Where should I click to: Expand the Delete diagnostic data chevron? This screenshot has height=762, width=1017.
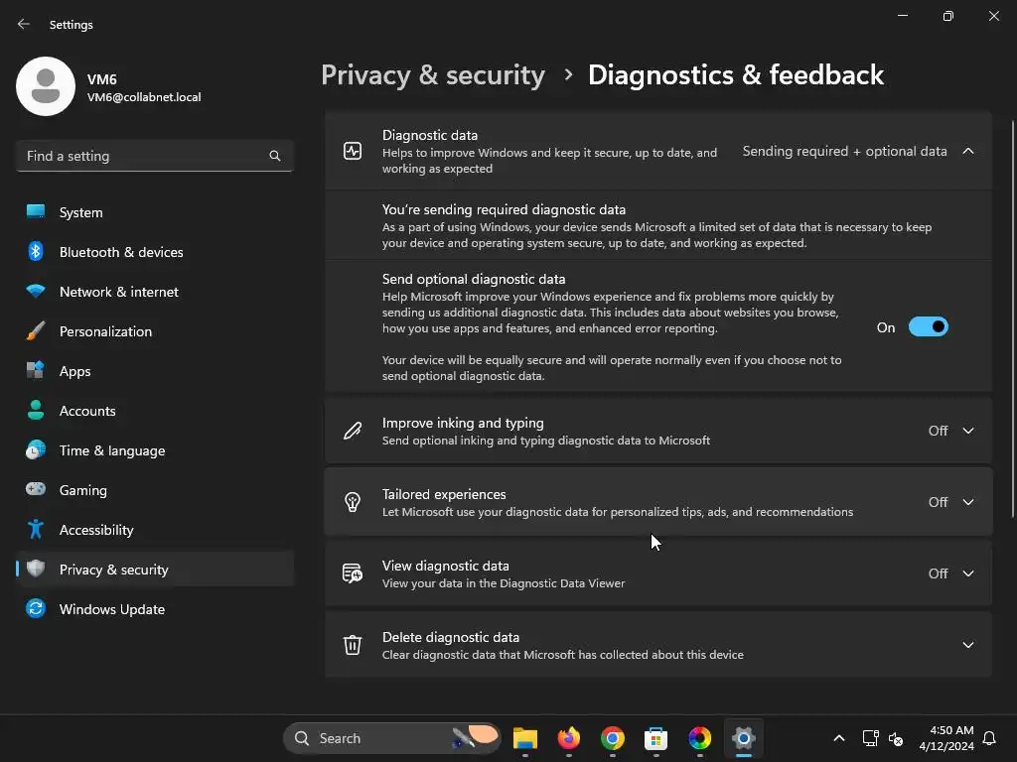click(x=968, y=645)
